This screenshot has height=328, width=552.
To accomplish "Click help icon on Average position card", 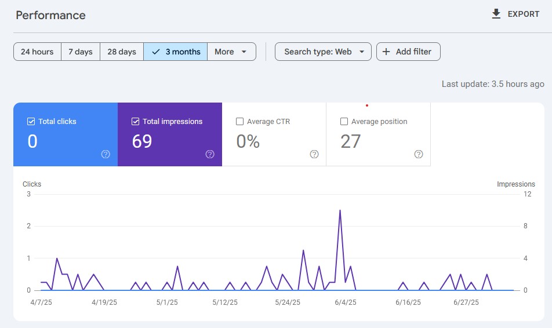I will pos(419,154).
